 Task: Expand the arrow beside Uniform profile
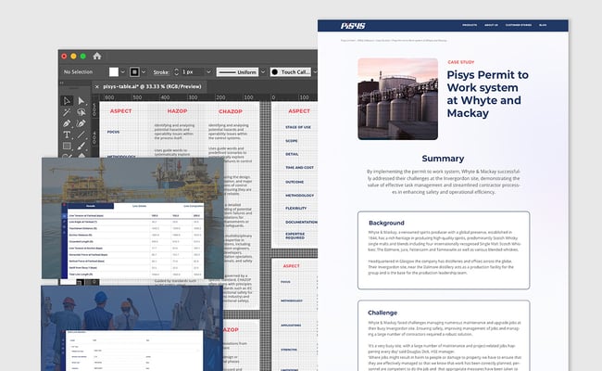(263, 72)
